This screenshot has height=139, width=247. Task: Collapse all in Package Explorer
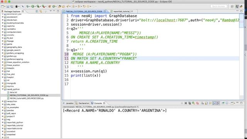tap(37, 11)
